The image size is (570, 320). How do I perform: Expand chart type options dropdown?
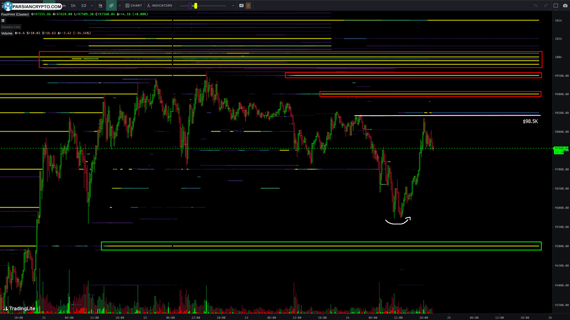120,6
